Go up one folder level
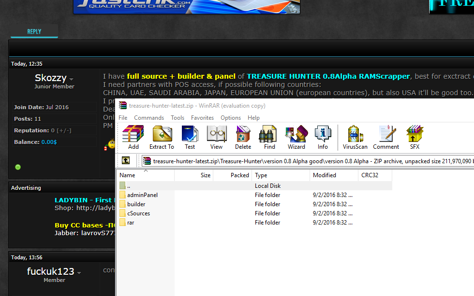This screenshot has height=296, width=474. tap(126, 160)
